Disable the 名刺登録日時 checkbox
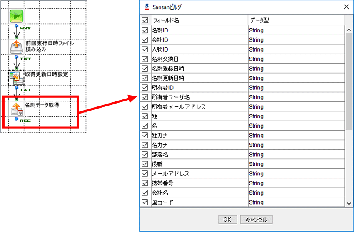 pos(145,69)
